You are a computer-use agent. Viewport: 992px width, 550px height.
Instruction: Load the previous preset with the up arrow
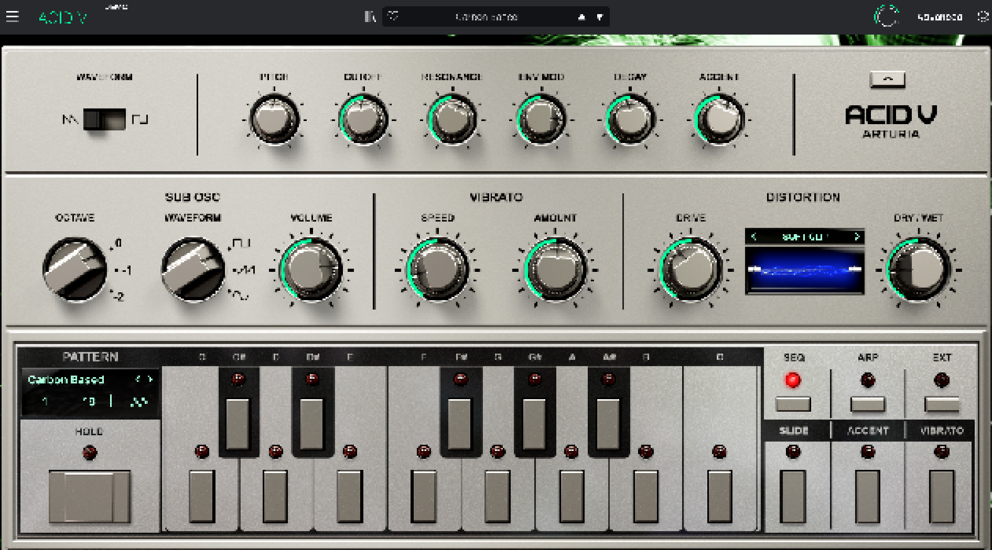click(x=581, y=17)
